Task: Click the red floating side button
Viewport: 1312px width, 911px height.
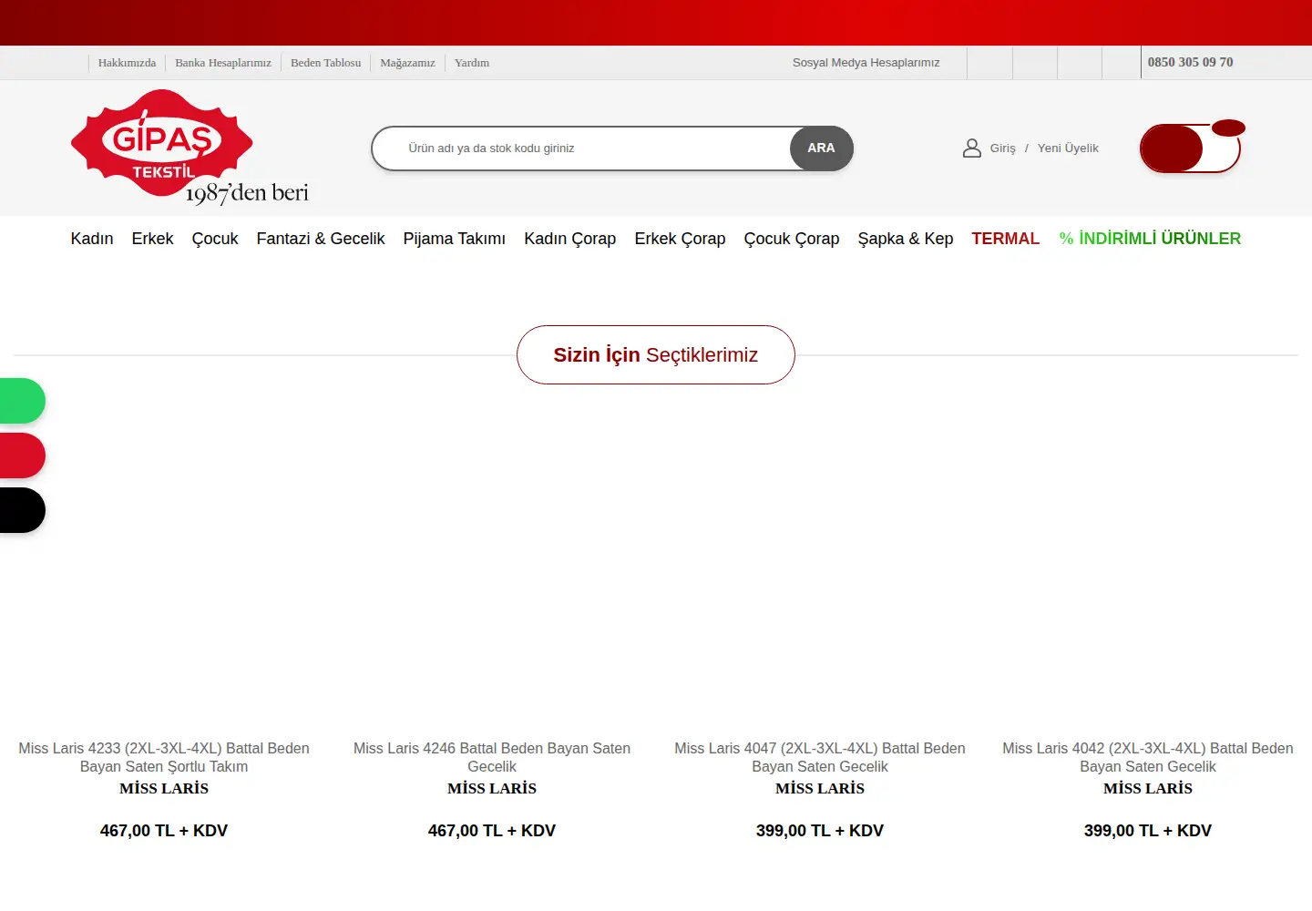Action: [22, 455]
